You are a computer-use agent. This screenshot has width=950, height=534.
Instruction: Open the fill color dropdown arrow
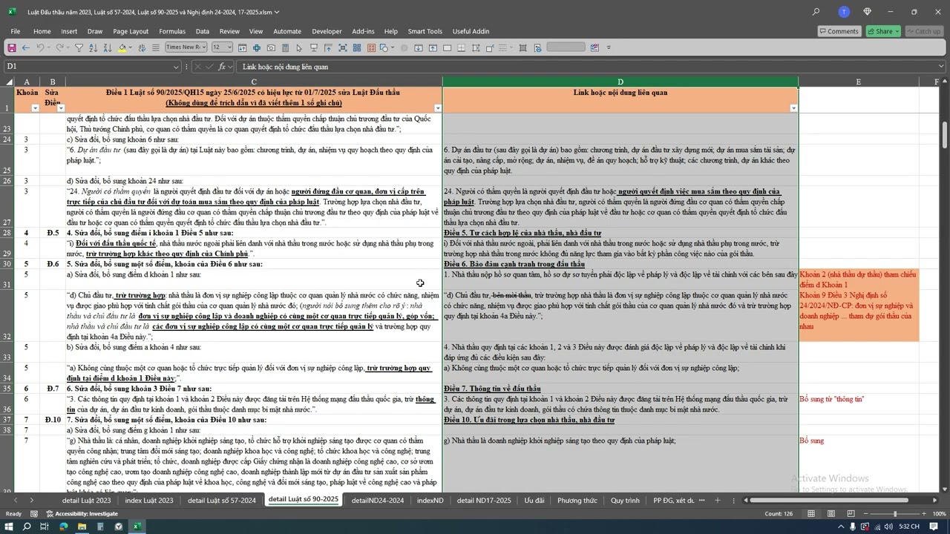coord(131,47)
